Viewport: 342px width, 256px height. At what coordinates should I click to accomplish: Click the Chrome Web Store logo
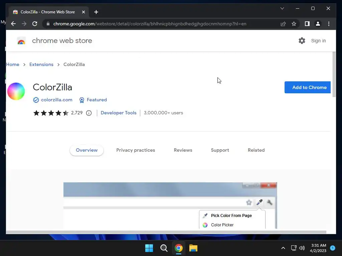pos(21,41)
